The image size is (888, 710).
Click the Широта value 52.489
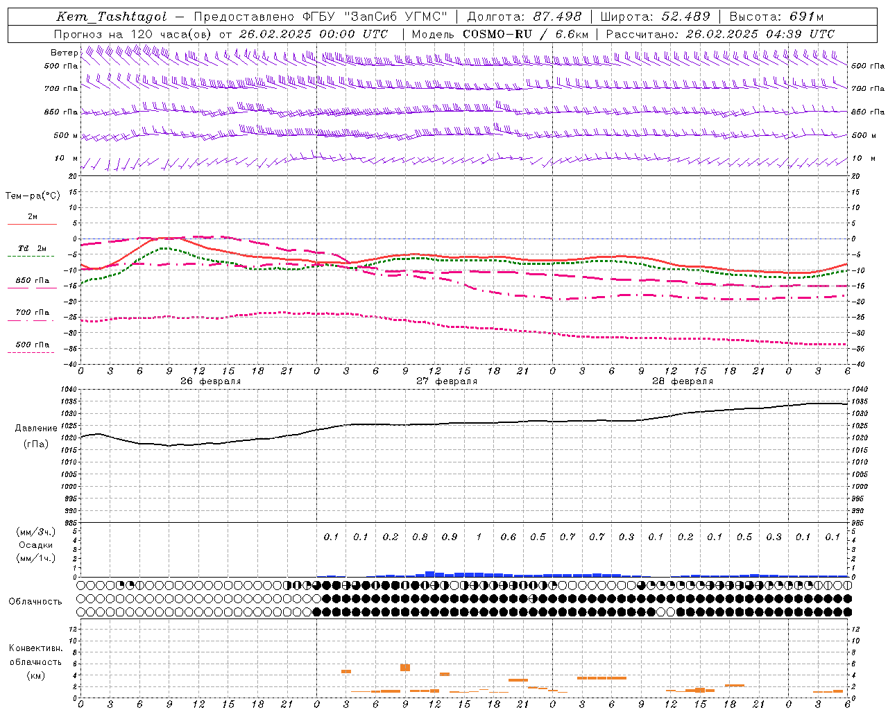click(x=685, y=17)
